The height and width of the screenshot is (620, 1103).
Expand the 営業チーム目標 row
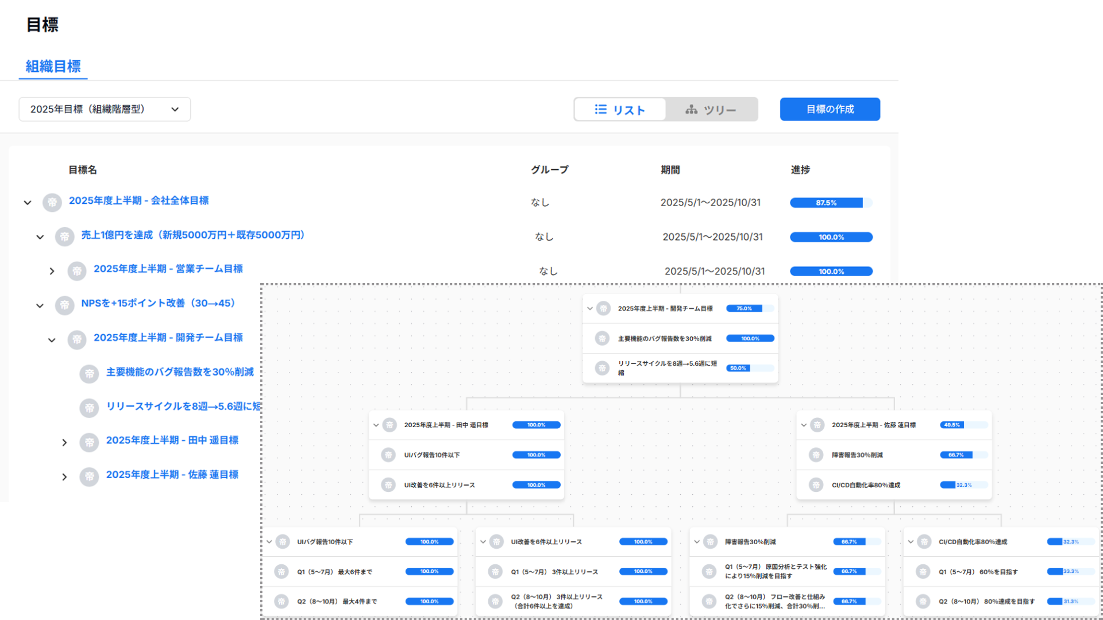click(x=52, y=271)
